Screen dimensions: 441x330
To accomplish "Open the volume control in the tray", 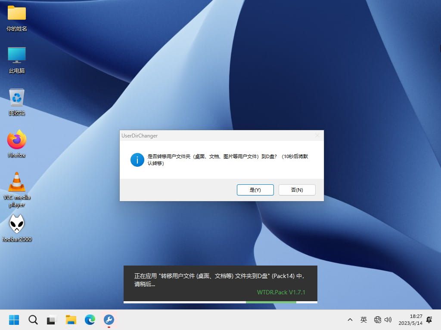I will 388,320.
